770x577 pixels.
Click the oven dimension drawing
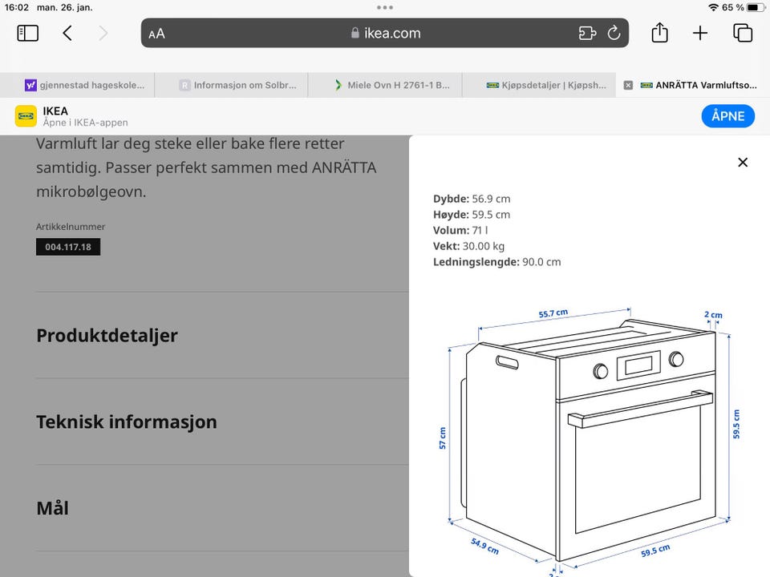point(590,442)
